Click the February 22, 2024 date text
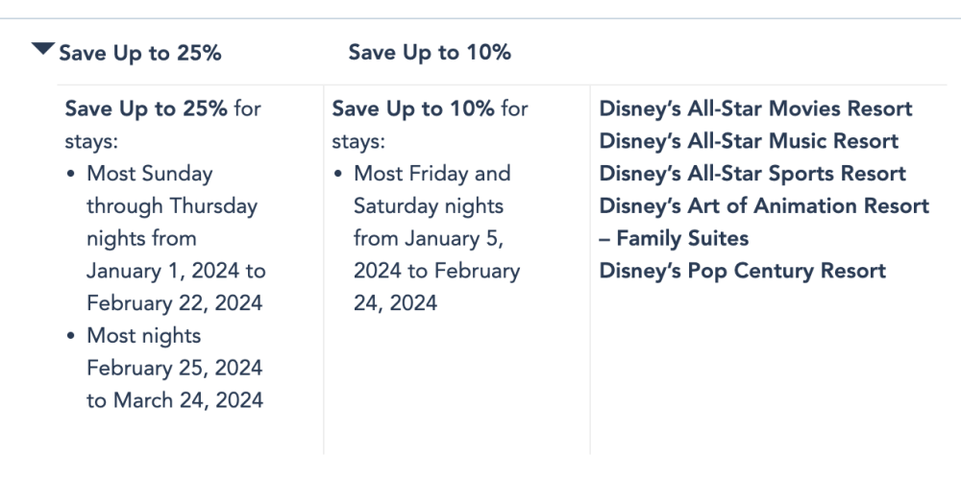The width and height of the screenshot is (961, 480). coord(174,303)
